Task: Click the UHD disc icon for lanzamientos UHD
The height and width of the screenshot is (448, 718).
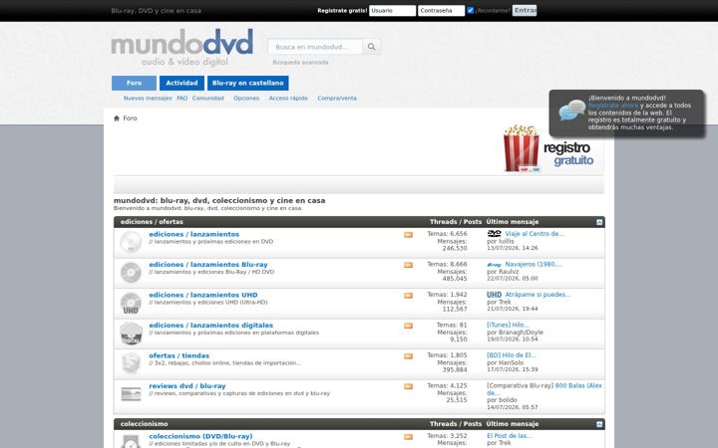Action: [131, 303]
